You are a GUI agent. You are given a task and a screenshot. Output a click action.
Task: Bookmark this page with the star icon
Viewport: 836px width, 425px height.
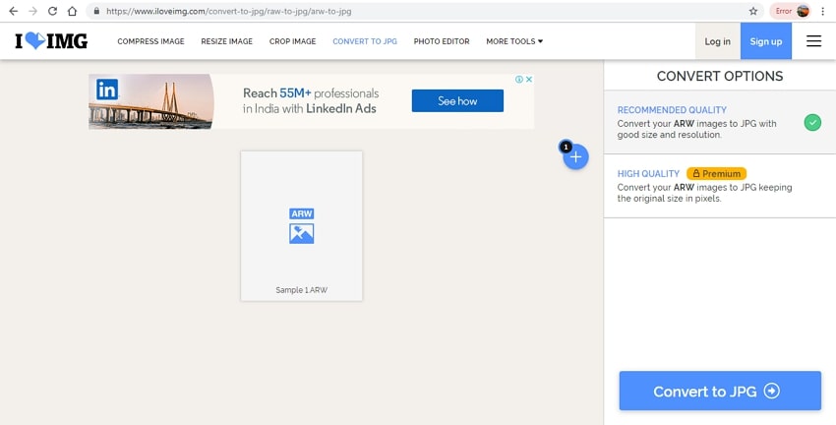click(x=753, y=11)
